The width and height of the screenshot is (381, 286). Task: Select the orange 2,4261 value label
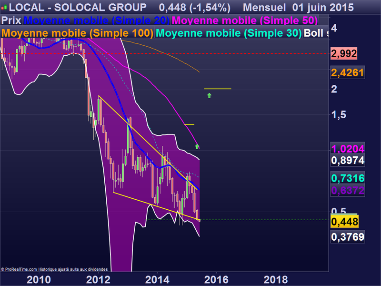point(348,72)
